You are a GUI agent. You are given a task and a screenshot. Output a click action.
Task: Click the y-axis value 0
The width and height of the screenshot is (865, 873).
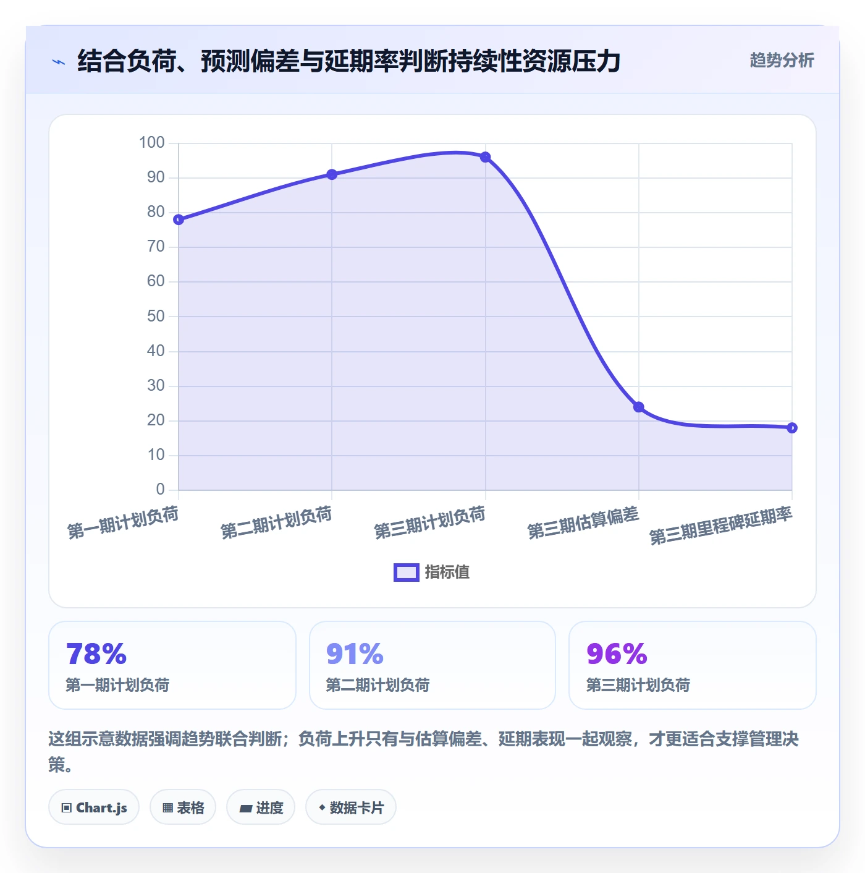pyautogui.click(x=161, y=490)
